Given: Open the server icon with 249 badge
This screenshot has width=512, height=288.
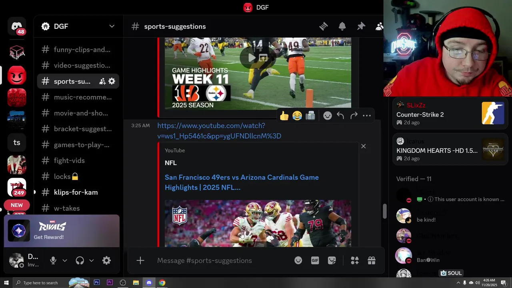Looking at the screenshot, I should pyautogui.click(x=17, y=187).
